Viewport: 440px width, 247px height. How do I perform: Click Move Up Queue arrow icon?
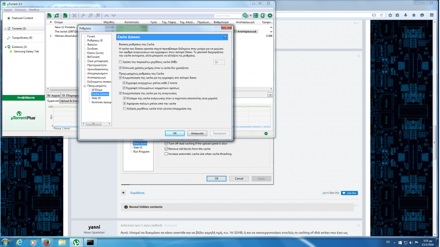coord(106,15)
